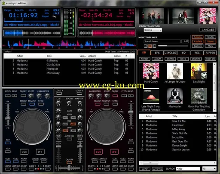Open the REC tab
This screenshot has height=174, width=220.
(197, 53)
